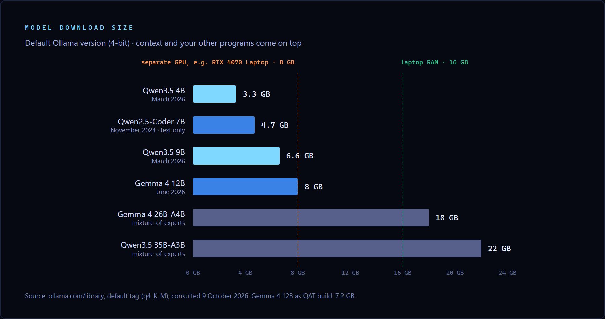Select the "Gemma 4 26B-A4B" model label

click(151, 214)
